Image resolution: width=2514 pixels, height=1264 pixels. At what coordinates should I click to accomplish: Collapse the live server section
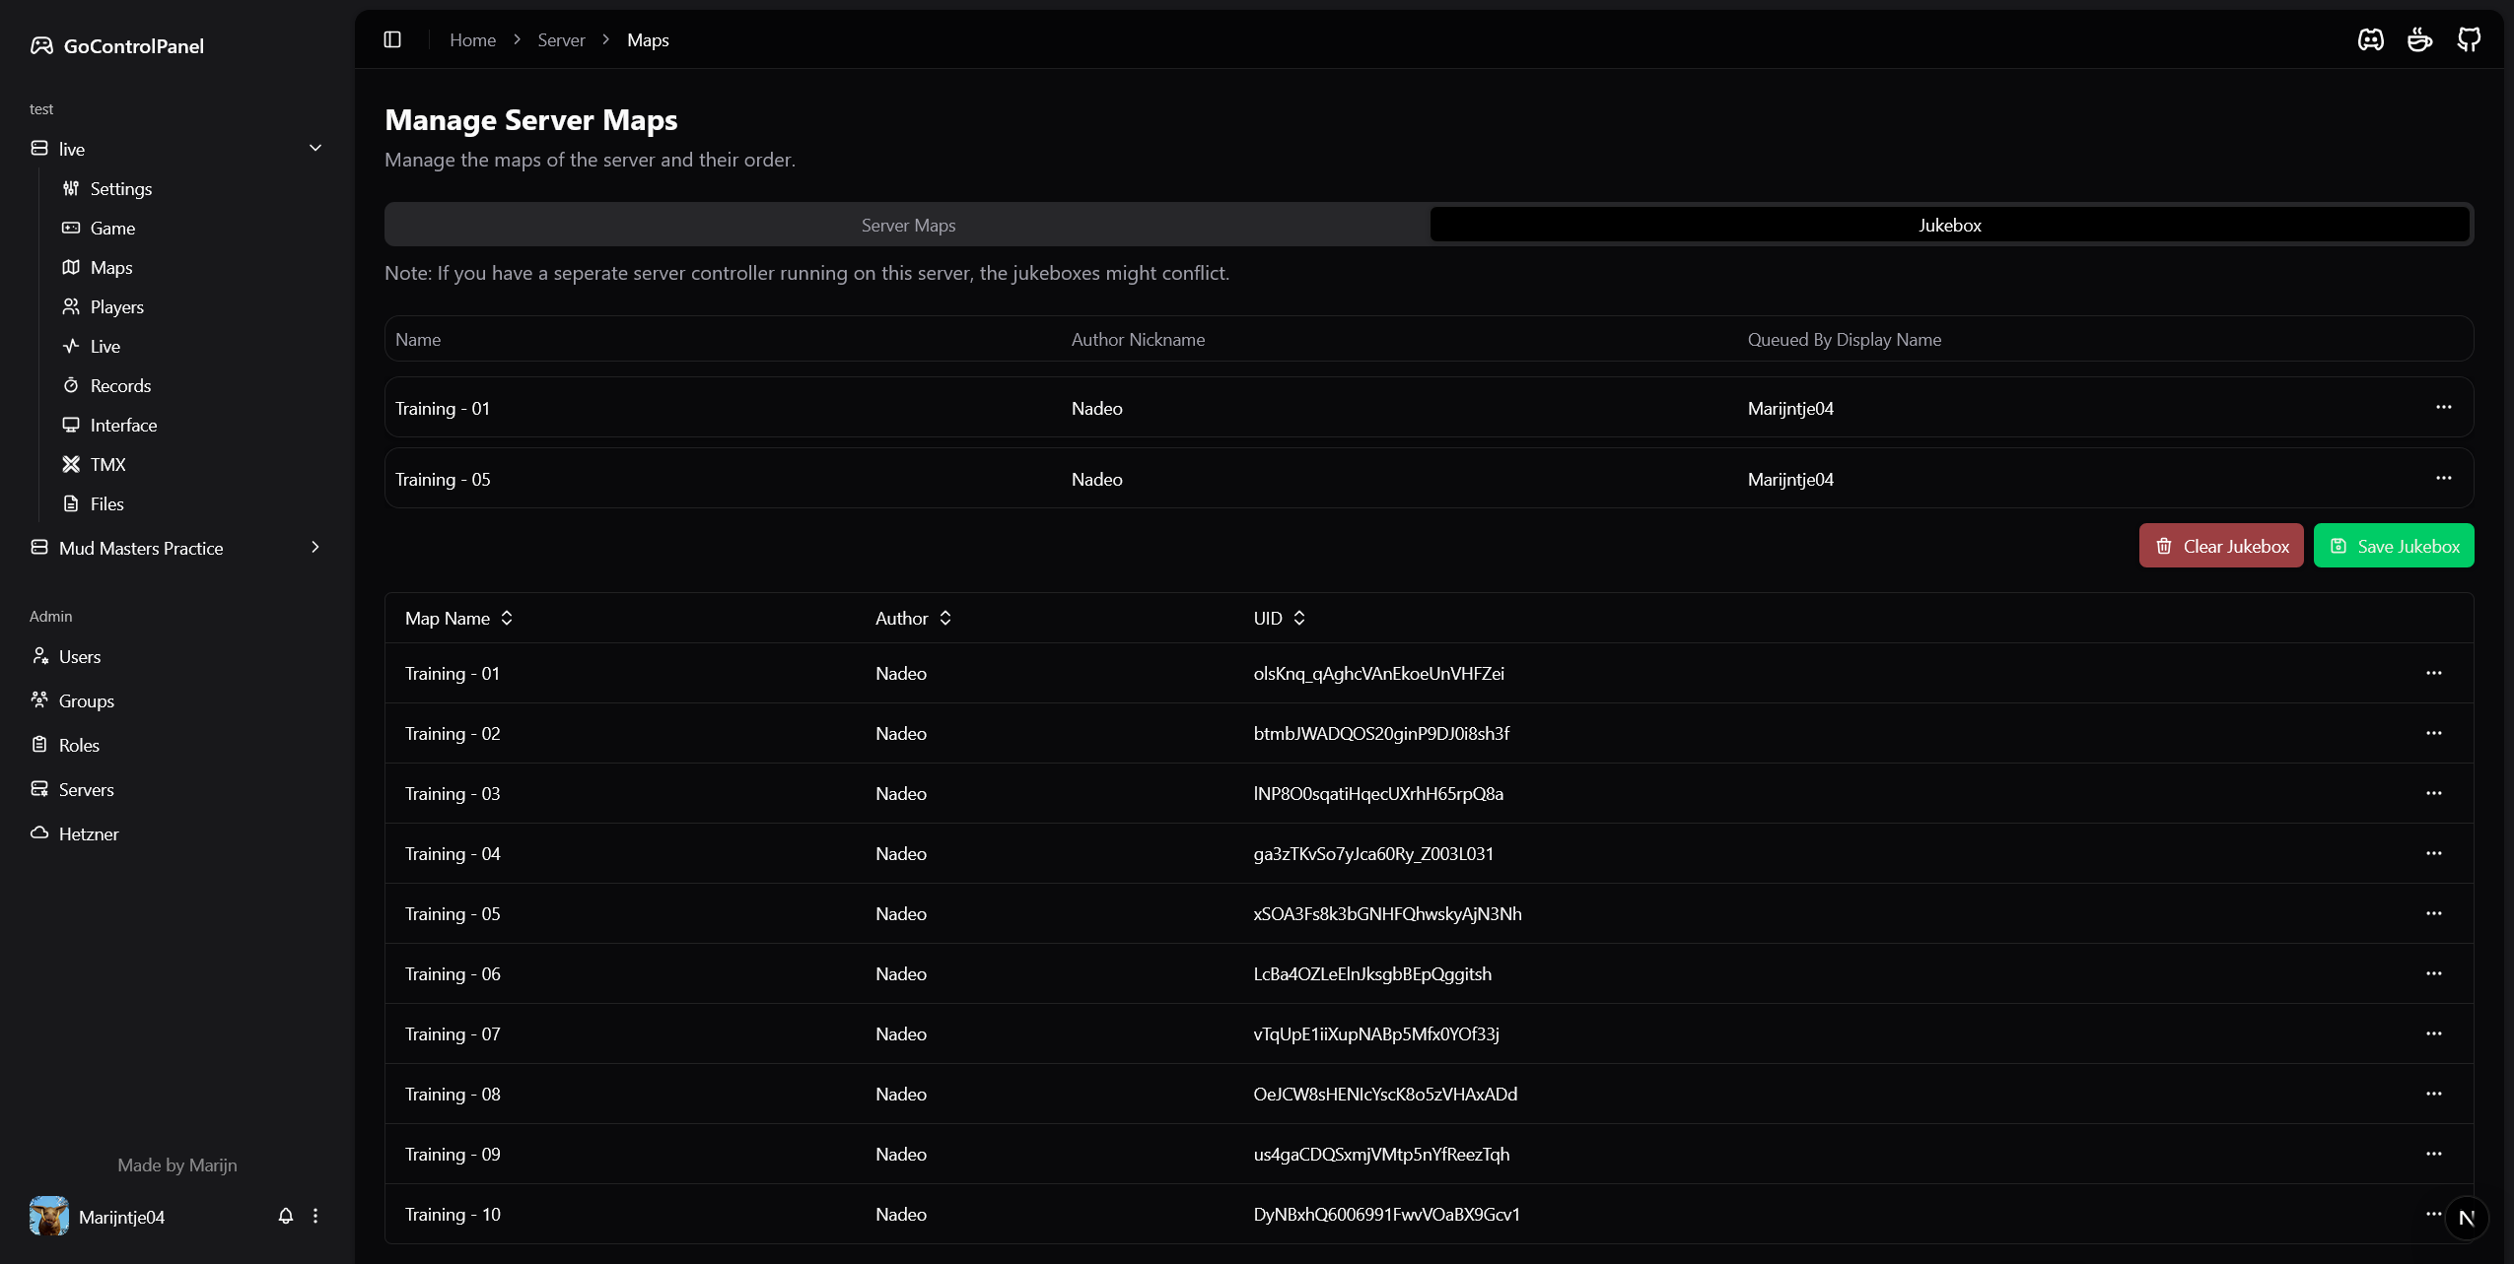pyautogui.click(x=315, y=149)
